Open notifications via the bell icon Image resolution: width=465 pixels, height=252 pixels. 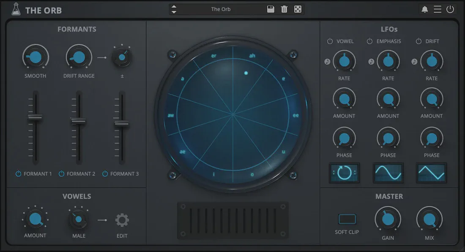pyautogui.click(x=425, y=9)
